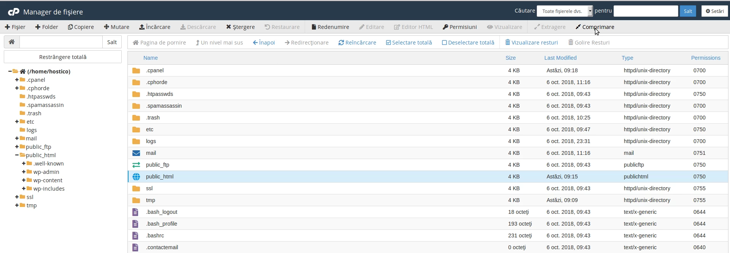Collapse the public_html tree node

point(17,155)
